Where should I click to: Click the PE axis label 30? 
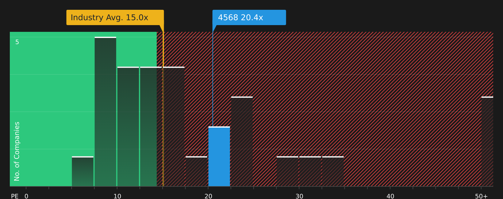299,196
